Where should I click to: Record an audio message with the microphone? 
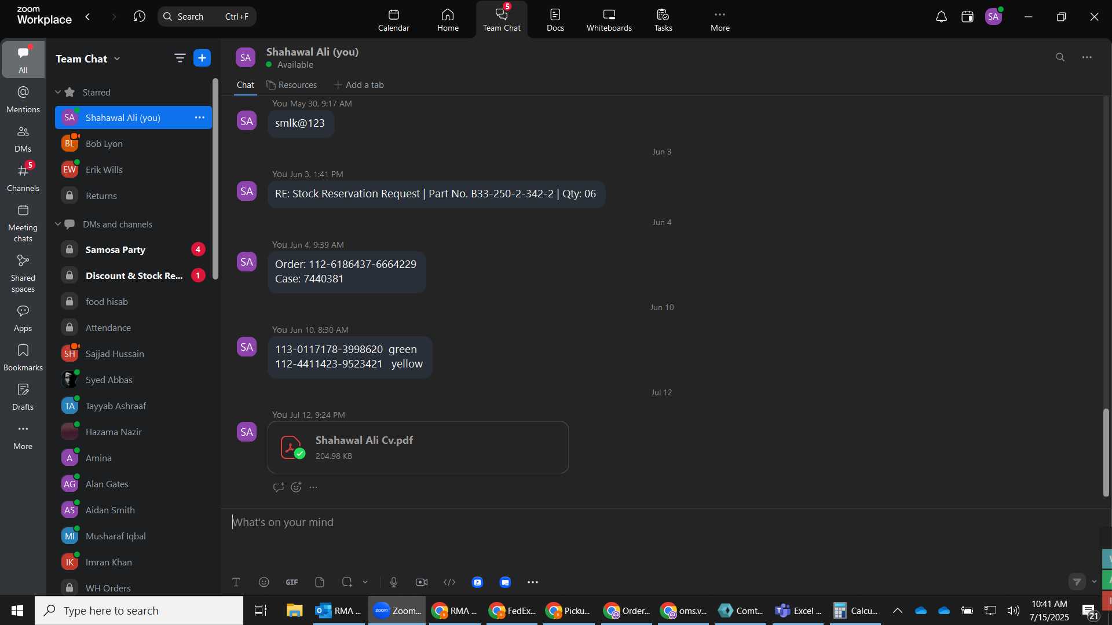pos(394,582)
